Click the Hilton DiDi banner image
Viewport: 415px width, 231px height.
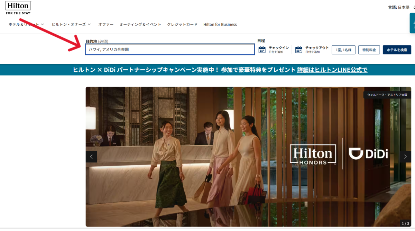[x=248, y=157]
